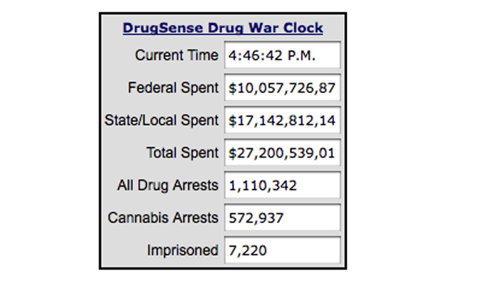Open the DrugSense Drug War Clock link
Viewport: 482px width, 289px height.
point(223,28)
